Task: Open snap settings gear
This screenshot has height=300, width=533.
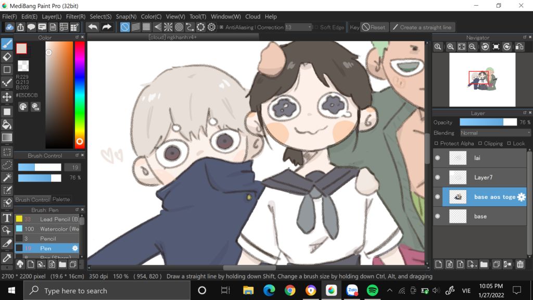Action: pyautogui.click(x=211, y=27)
